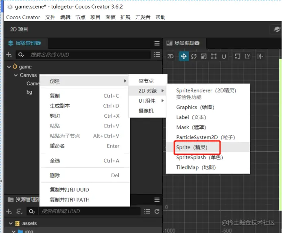Focus the hierarchy search name or UUID field

(x=90, y=55)
